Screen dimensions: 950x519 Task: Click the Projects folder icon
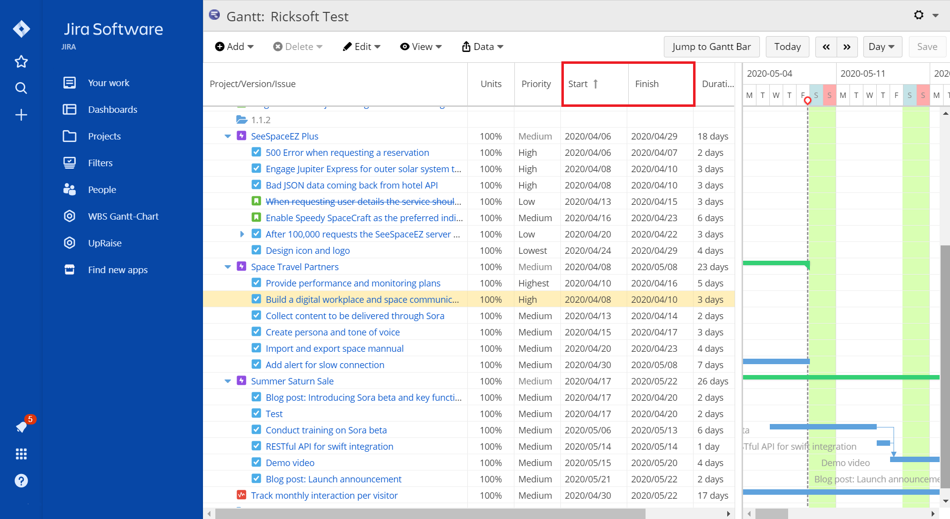pyautogui.click(x=70, y=136)
